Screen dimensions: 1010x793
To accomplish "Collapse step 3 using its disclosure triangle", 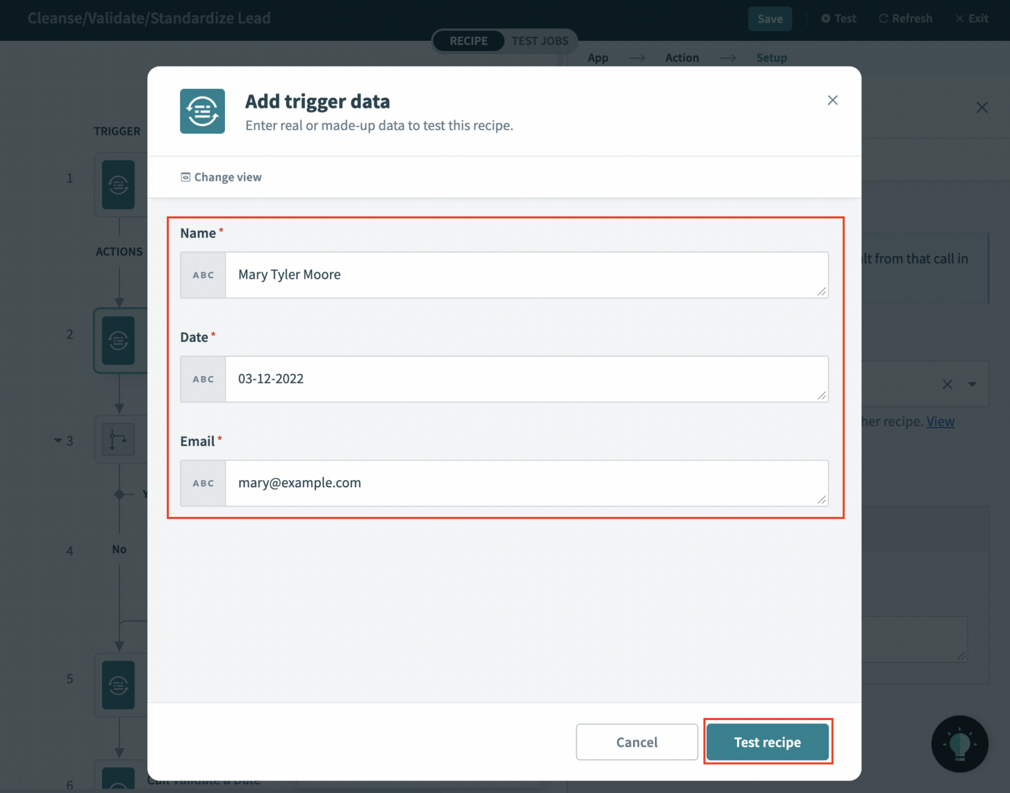I will 58,441.
